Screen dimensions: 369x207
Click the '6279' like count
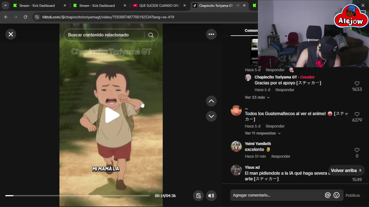pos(357,120)
